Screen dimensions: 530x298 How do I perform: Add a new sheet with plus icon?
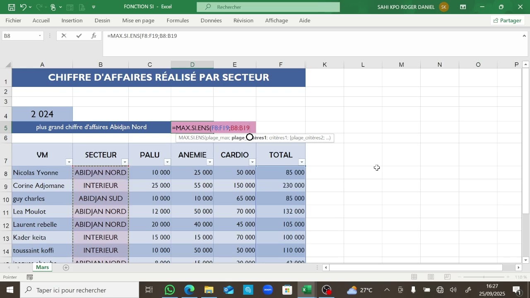click(66, 268)
